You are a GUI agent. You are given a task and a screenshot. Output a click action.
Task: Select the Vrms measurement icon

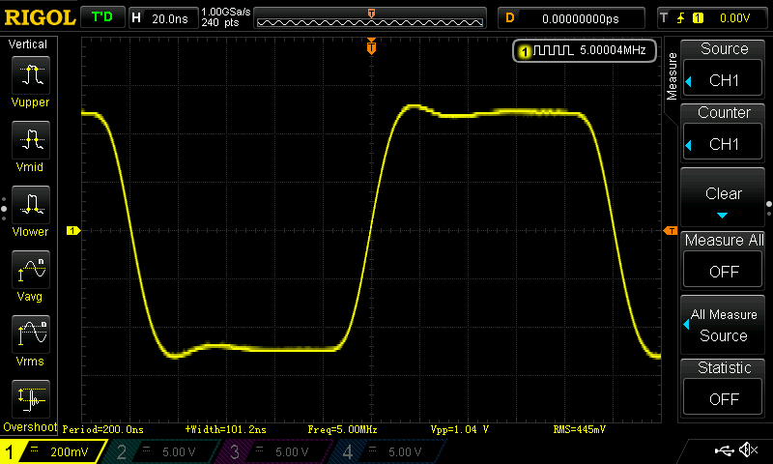pyautogui.click(x=31, y=333)
